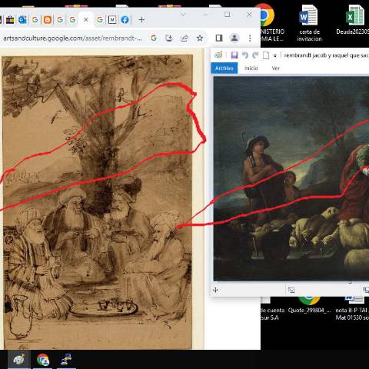Open Chrome tab search chevron

coord(183,15)
